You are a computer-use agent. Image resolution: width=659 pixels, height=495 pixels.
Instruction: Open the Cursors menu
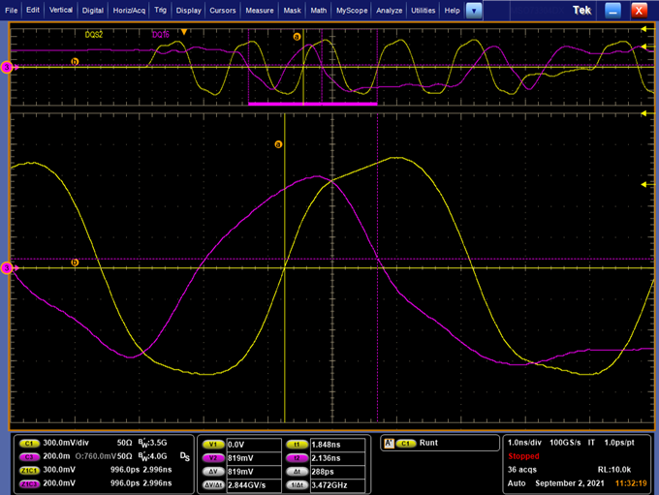tap(222, 11)
